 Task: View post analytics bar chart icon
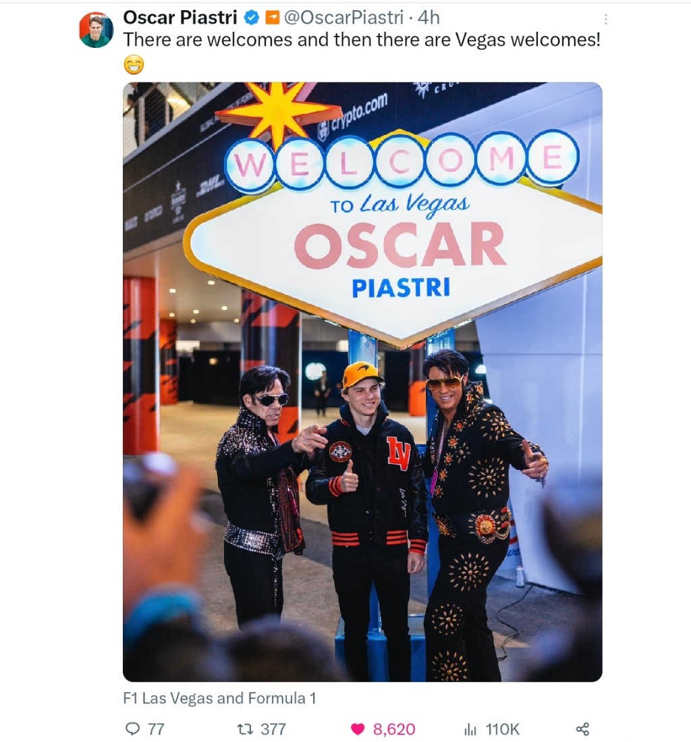pyautogui.click(x=470, y=728)
